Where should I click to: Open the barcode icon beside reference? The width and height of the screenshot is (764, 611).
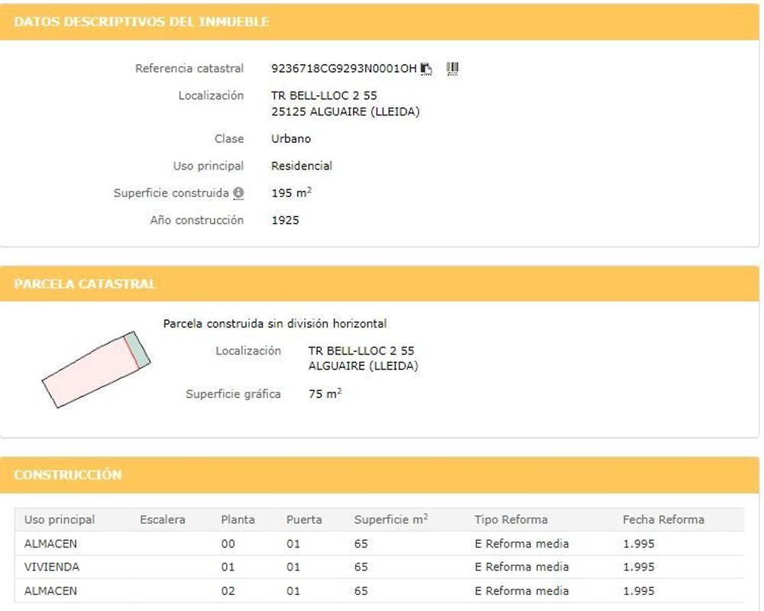click(x=452, y=69)
